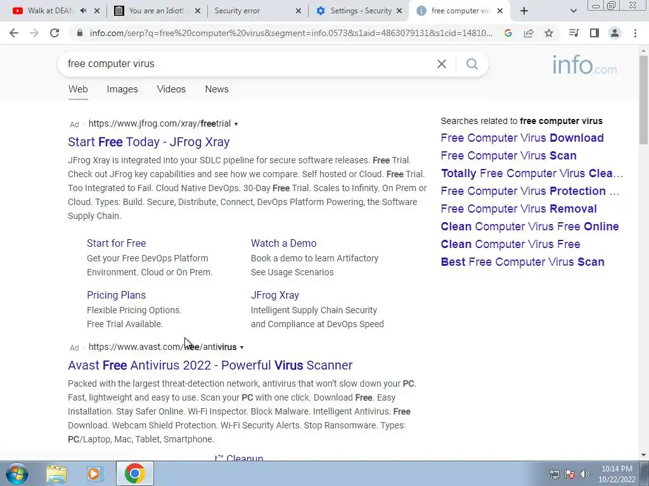Open Action Center flag in tray

(570, 474)
